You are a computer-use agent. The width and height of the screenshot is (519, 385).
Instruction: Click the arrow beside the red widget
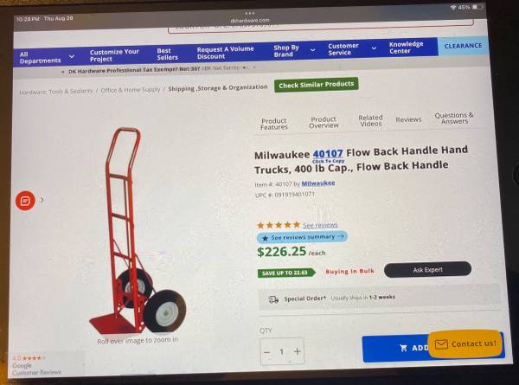(x=42, y=200)
